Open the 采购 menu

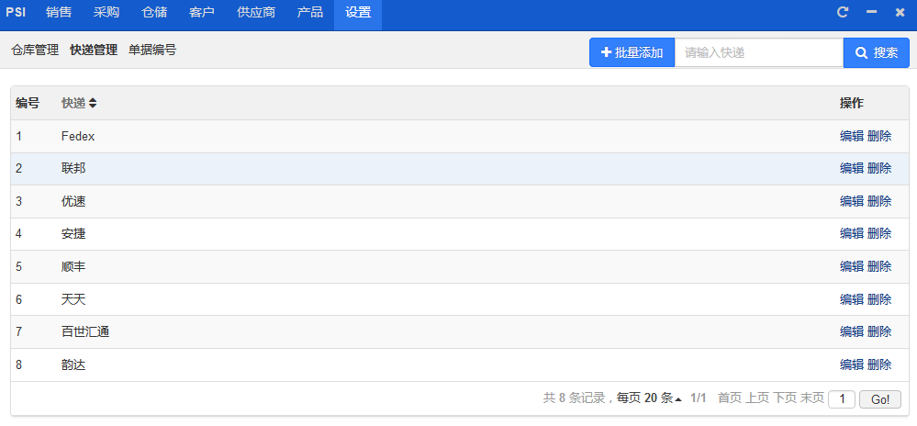(x=106, y=12)
